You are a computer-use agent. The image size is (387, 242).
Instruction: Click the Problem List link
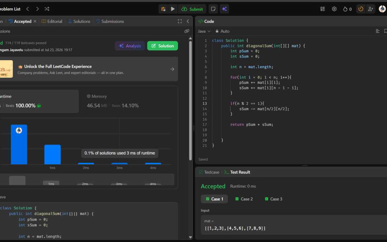10,9
